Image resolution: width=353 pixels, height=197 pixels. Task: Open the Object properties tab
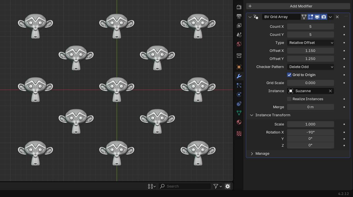(239, 67)
